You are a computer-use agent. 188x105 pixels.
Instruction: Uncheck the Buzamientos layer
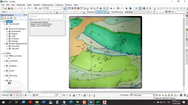coord(10,31)
